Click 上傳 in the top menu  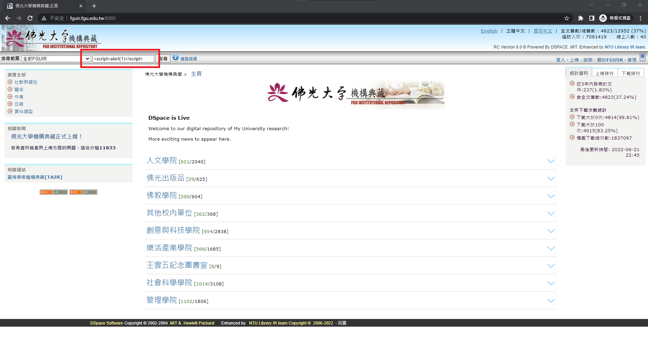tap(574, 60)
